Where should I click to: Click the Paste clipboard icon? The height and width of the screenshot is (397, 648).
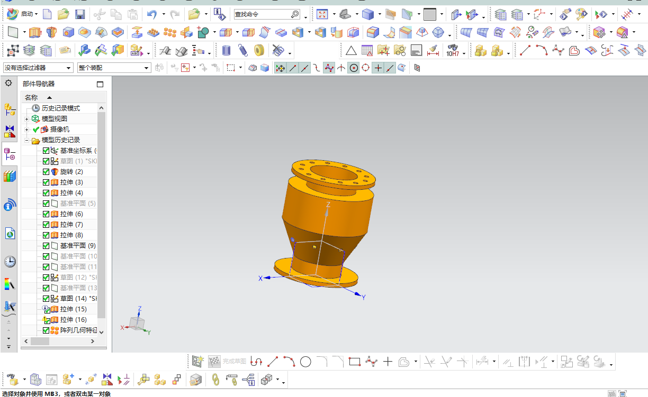tap(133, 14)
